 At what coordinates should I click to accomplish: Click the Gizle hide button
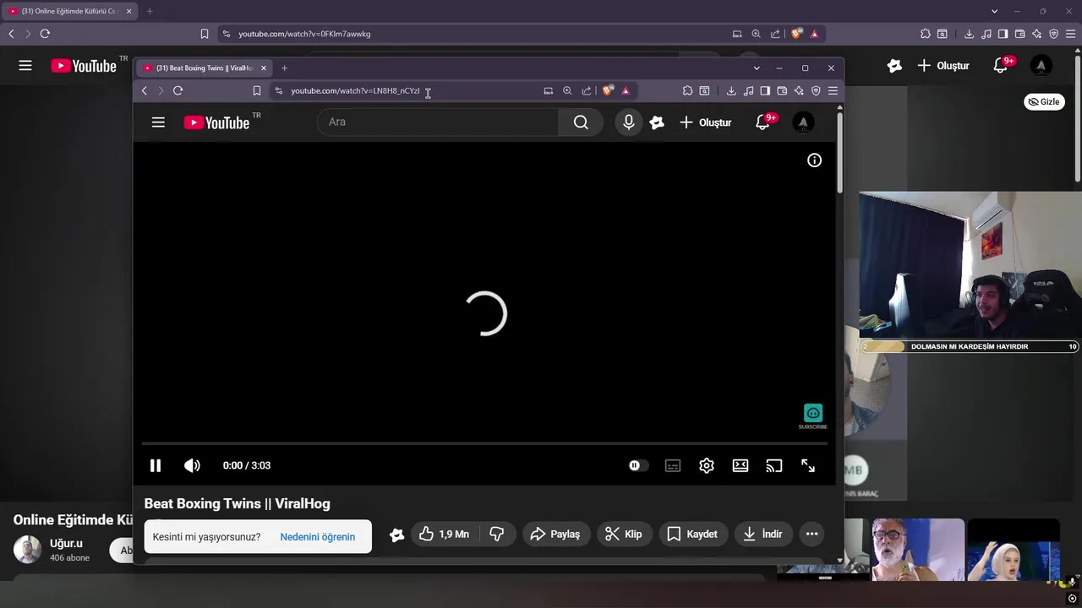[x=1044, y=101]
